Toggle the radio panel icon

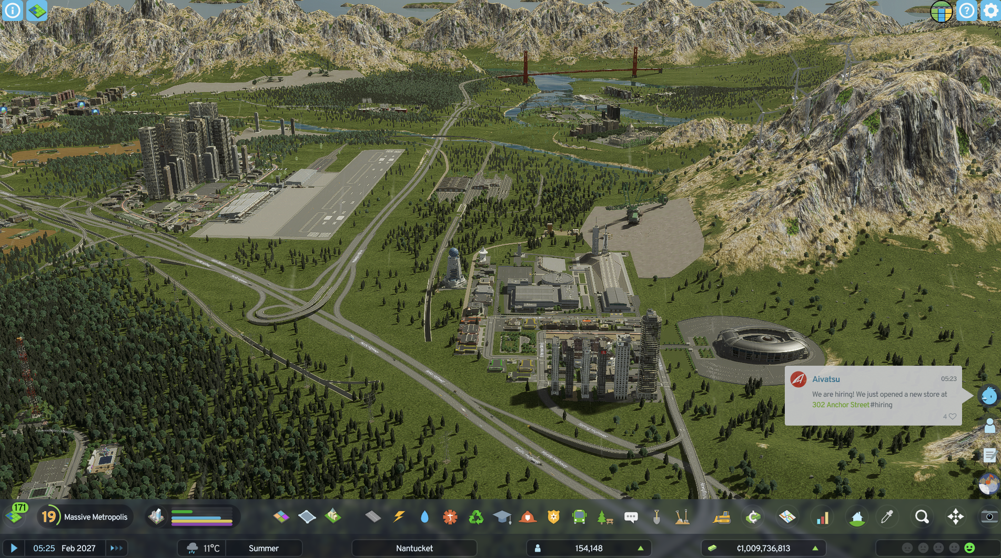989,484
